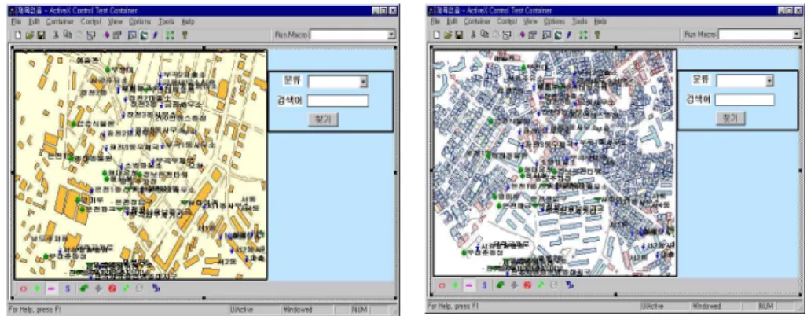Click the Open folder icon in right window
The image size is (811, 316).
tap(449, 35)
